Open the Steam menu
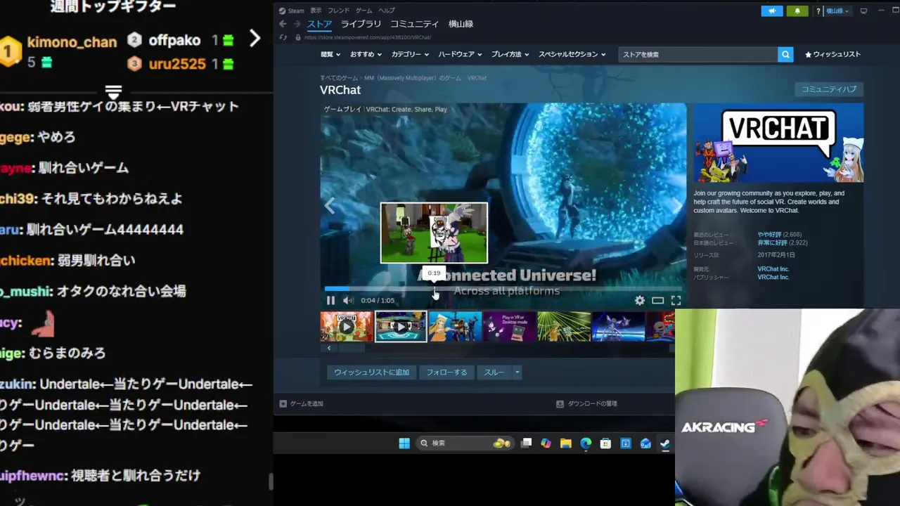This screenshot has height=506, width=900. (x=292, y=11)
